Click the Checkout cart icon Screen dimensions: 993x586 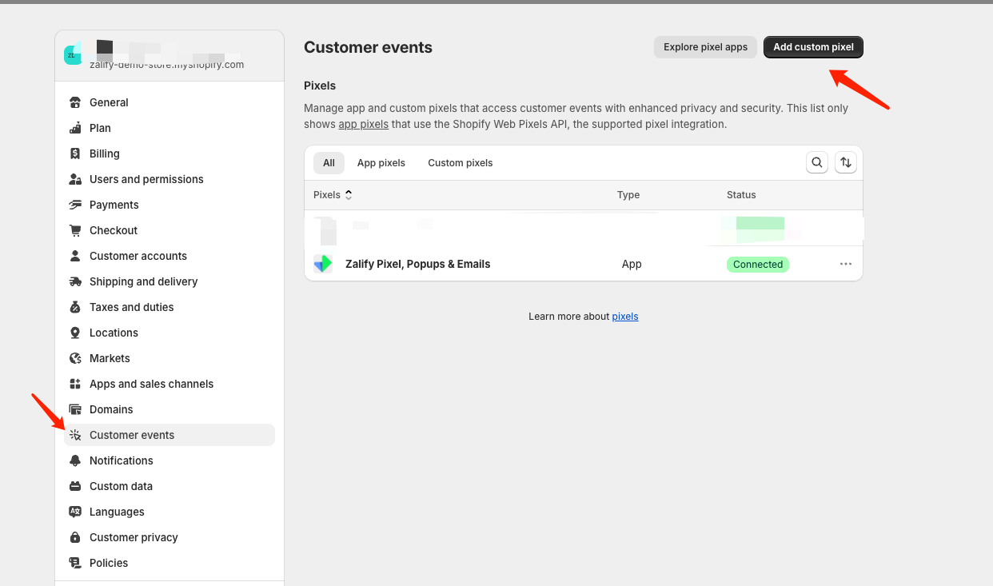coord(75,230)
